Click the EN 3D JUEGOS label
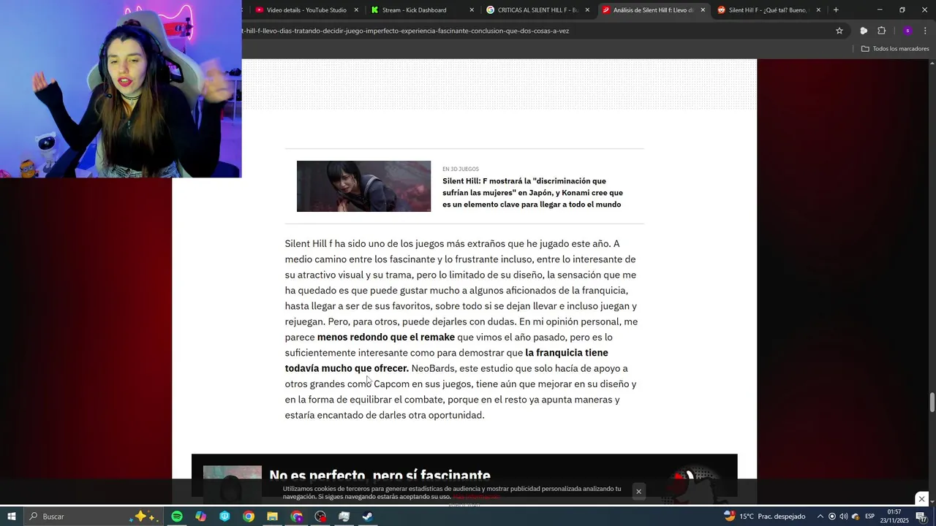 tap(461, 169)
